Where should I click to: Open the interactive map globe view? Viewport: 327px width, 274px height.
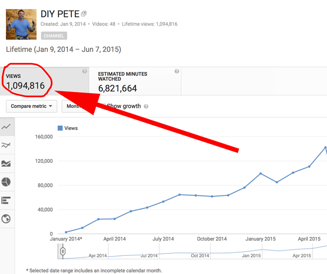click(x=7, y=219)
